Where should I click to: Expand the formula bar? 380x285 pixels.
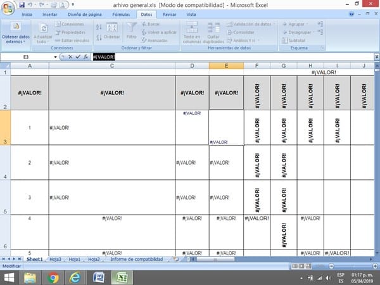377,57
